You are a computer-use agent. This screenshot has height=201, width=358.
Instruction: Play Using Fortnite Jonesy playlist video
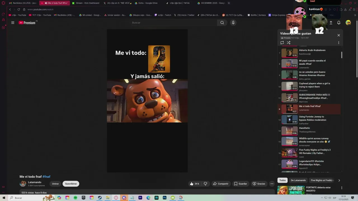310,120
